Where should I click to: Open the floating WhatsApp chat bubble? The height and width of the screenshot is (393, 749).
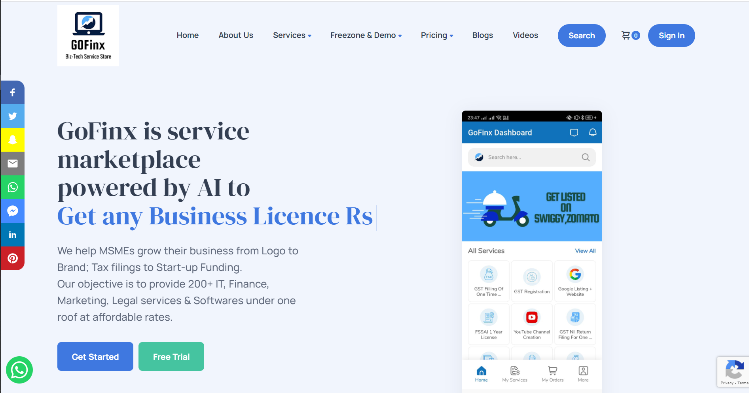tap(19, 370)
